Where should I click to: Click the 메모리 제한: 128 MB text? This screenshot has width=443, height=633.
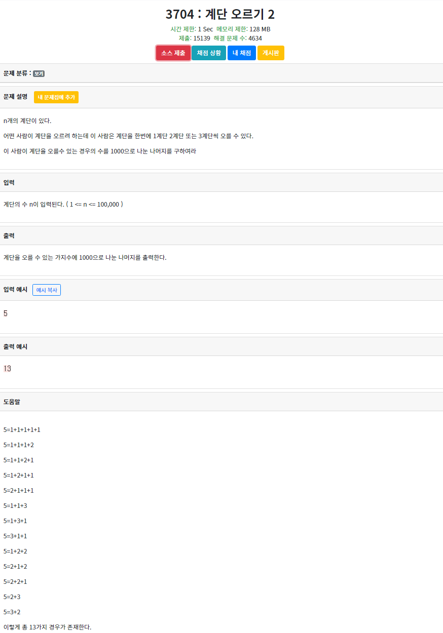pos(243,29)
